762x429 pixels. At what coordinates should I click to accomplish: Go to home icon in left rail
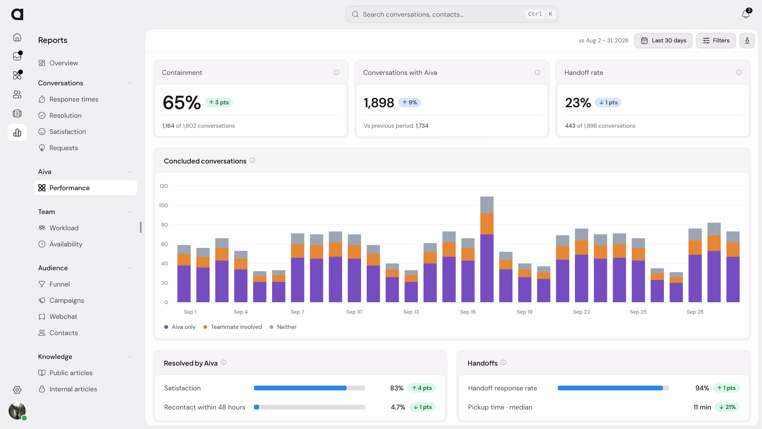(x=17, y=37)
